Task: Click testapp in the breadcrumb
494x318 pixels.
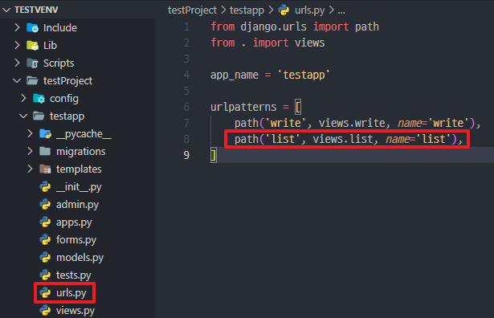Action: coord(247,10)
